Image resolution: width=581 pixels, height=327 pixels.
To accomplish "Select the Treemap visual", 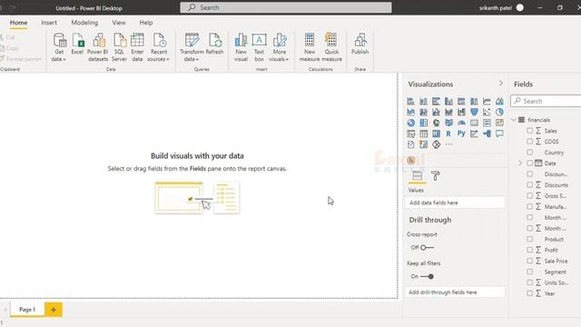I will [x=424, y=123].
